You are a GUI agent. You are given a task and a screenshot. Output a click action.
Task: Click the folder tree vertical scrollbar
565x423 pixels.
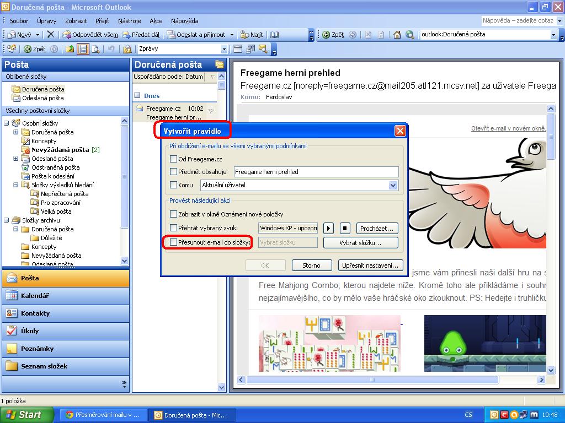(x=124, y=176)
